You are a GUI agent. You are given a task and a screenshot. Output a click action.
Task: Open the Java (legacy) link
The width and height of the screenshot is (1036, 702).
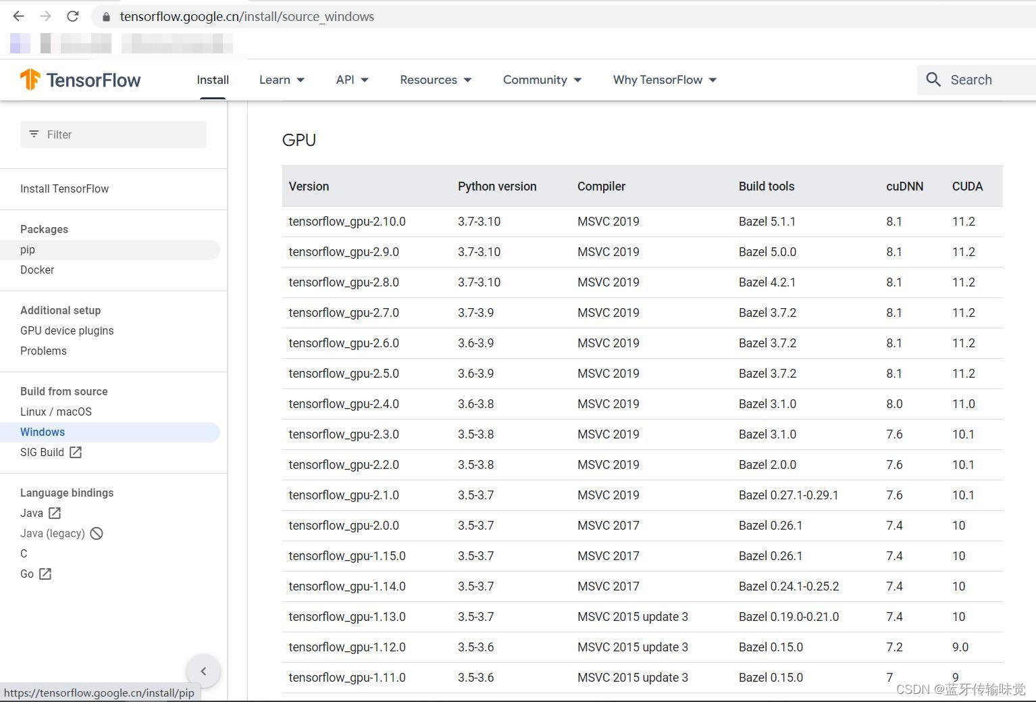[x=53, y=533]
